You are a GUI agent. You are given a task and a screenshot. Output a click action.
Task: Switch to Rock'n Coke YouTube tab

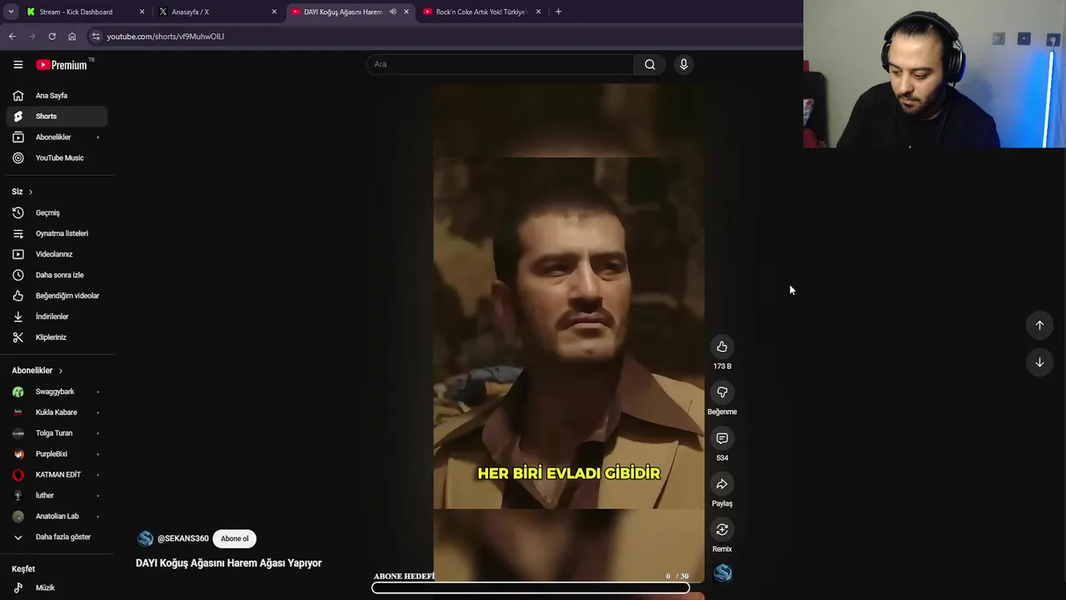tap(481, 12)
